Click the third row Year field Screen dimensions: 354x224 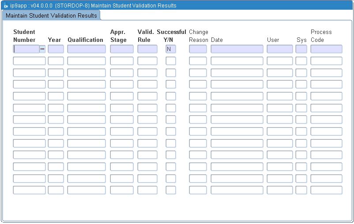[x=56, y=73]
